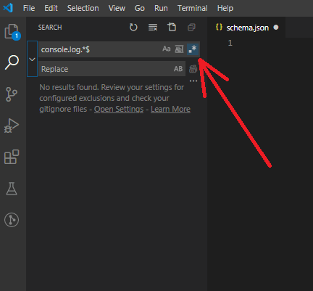Open the Testing flask view
This screenshot has height=291, width=313.
click(12, 189)
